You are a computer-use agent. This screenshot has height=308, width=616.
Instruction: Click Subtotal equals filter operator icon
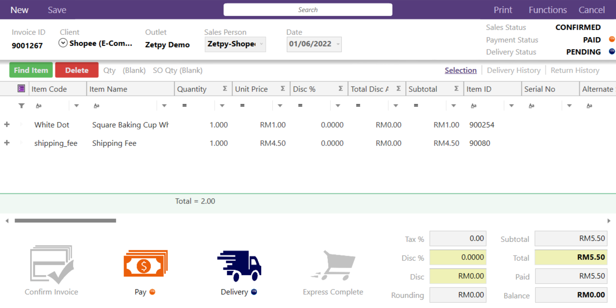[416, 105]
